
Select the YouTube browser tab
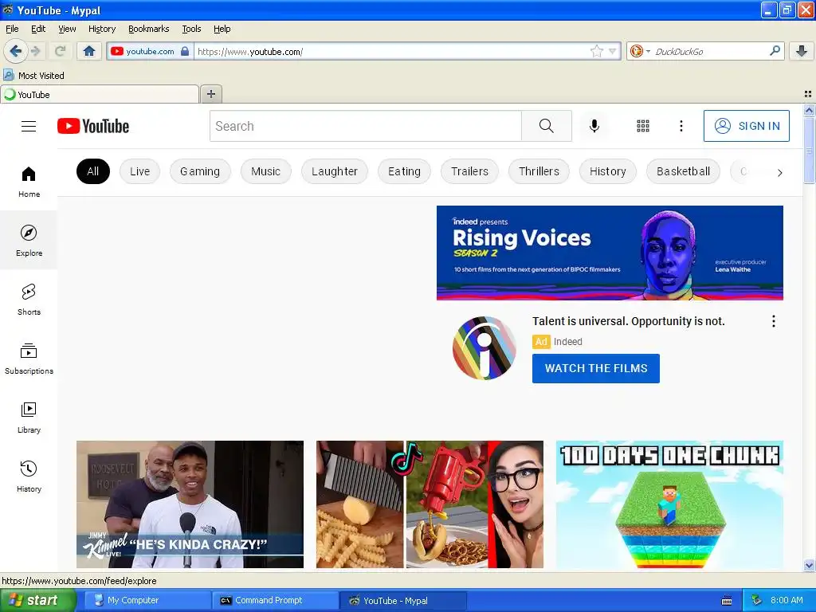pos(100,94)
